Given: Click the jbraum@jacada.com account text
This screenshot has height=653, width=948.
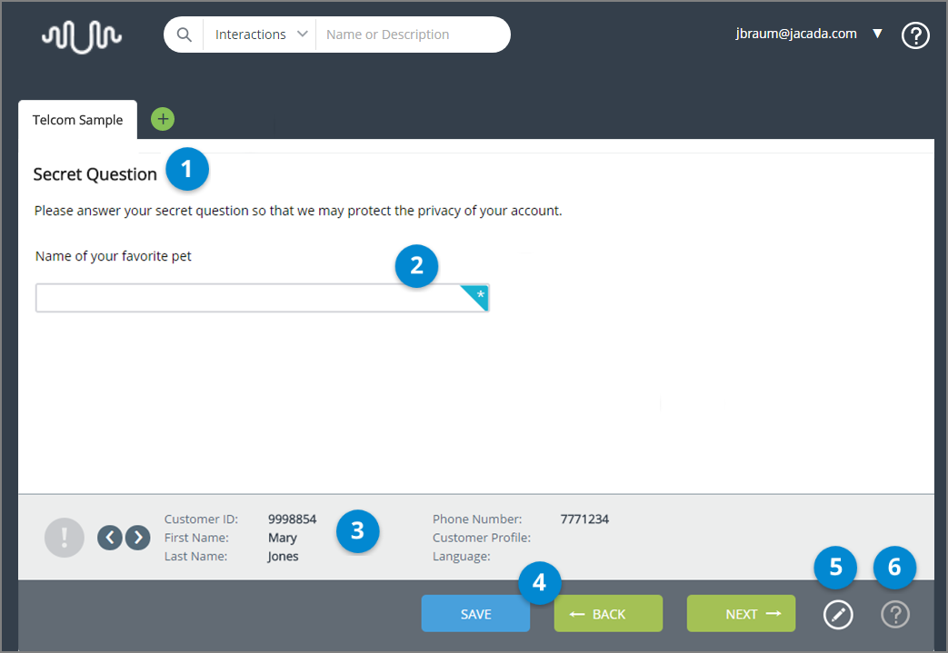Looking at the screenshot, I should coord(795,34).
